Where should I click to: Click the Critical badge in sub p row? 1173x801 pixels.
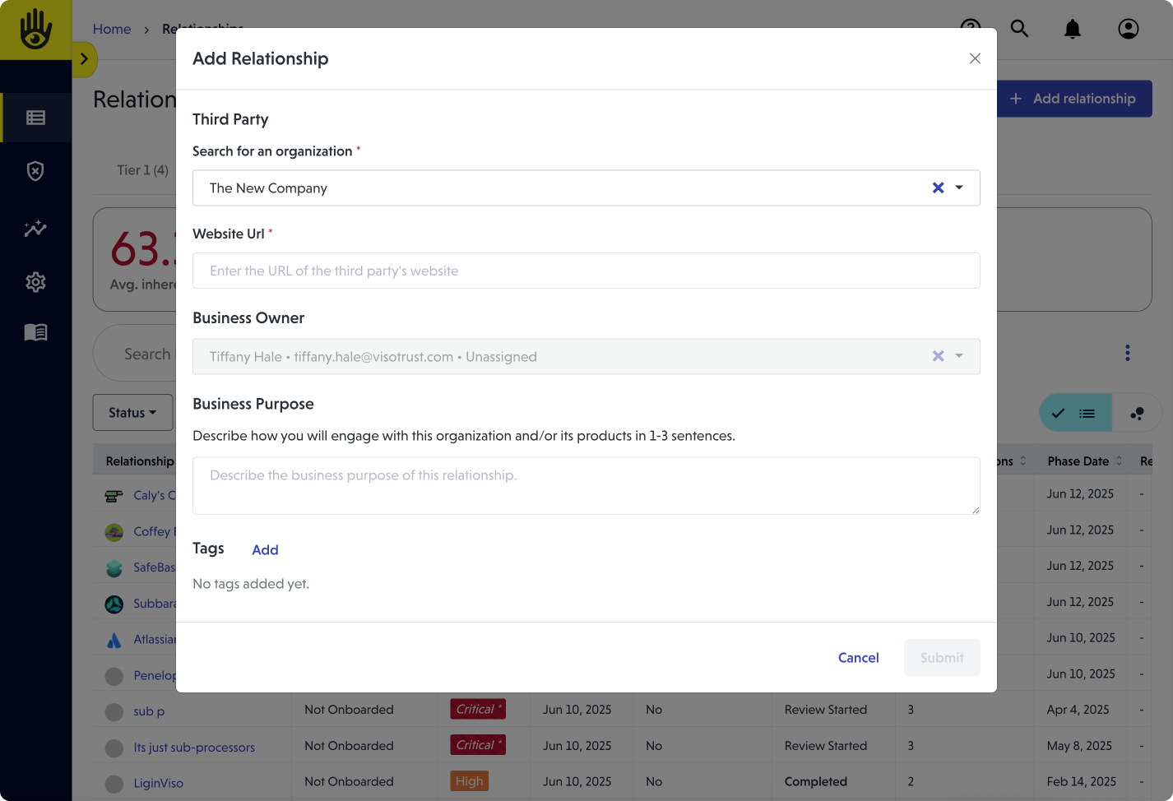pyautogui.click(x=478, y=709)
